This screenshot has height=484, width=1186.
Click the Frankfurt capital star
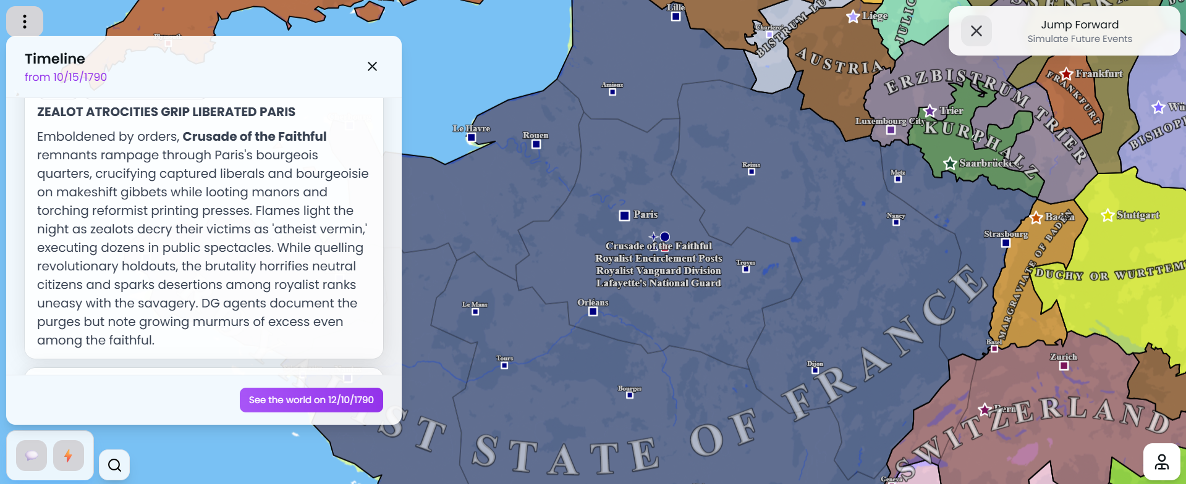(1066, 74)
